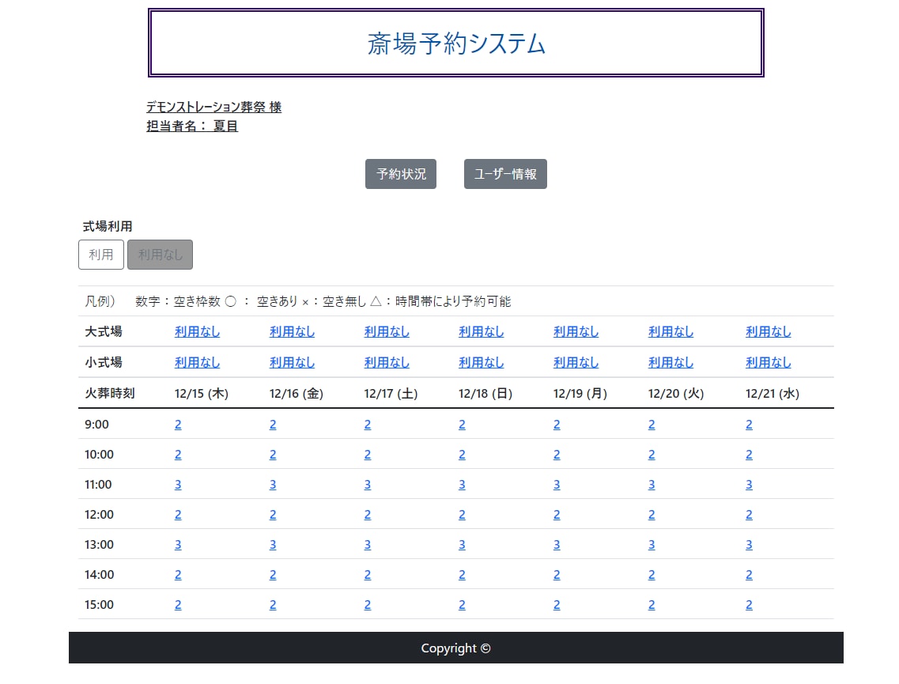
Task: Select the 14:00 slot on 12/17 (土)
Action: tap(368, 575)
